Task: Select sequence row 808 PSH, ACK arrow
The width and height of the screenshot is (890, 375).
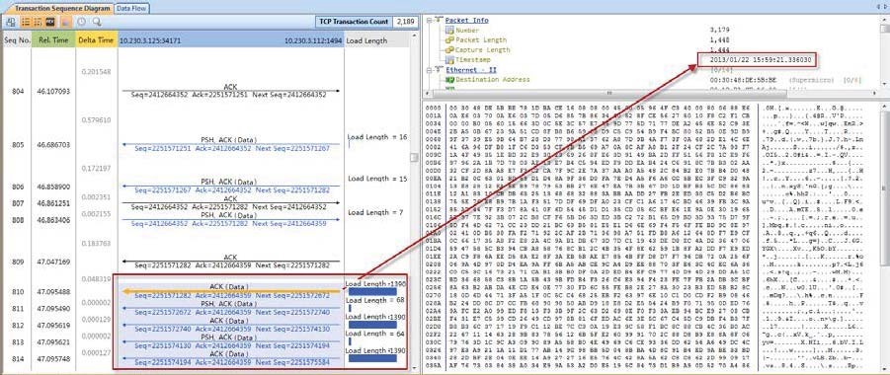Action: [230, 219]
